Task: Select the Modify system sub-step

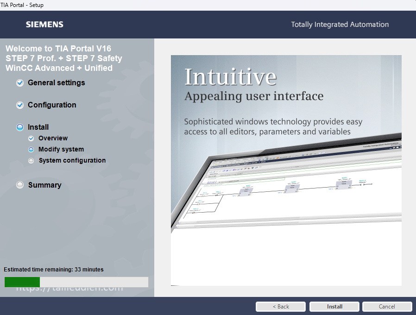Action: point(61,150)
